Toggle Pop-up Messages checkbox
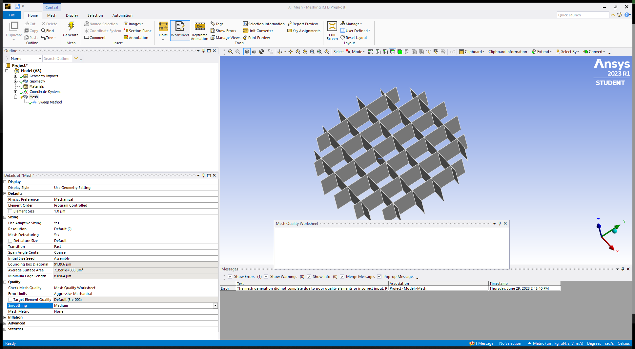 coord(379,277)
